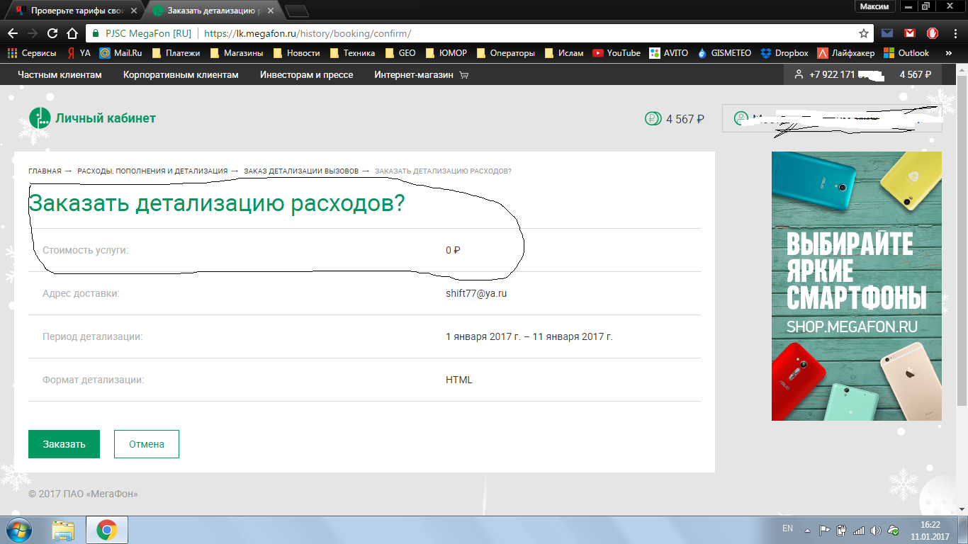Open the Магазины bookmarks folder
Viewport: 968px width, 544px height.
[x=236, y=53]
